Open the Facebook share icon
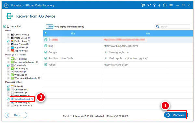195x123 pixels. (159, 5)
